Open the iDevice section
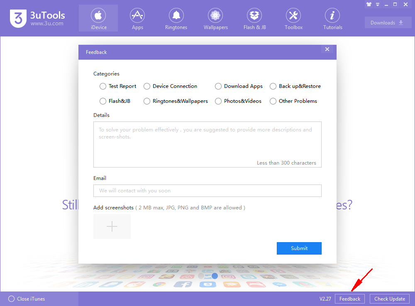Screen dimensions: 415x306 98,18
